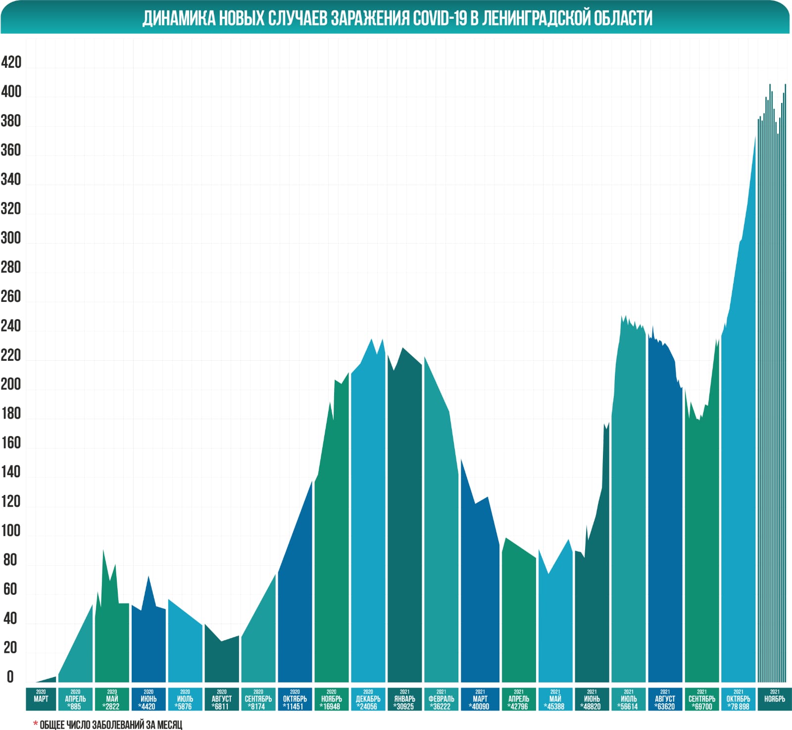Click the 200 value on vertical axis
Viewport: 792px width, 730px height.
coord(11,384)
